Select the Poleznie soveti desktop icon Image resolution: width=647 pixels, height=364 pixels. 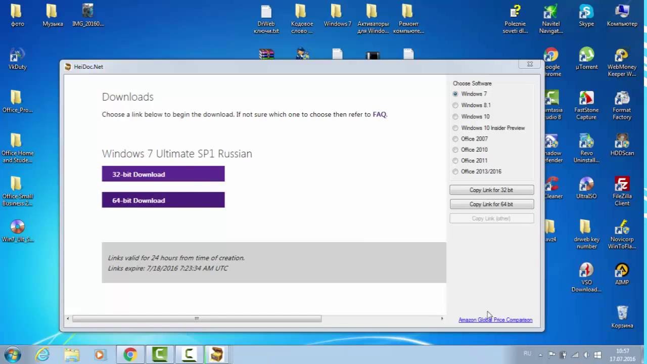[x=515, y=19]
